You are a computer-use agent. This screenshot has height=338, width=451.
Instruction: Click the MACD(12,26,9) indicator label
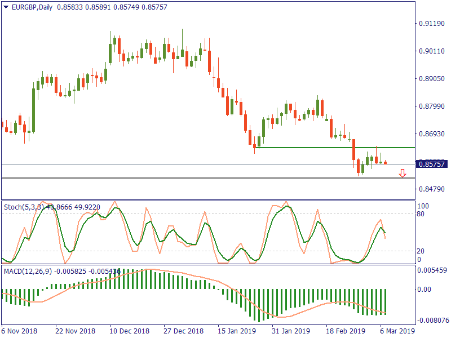(x=28, y=272)
